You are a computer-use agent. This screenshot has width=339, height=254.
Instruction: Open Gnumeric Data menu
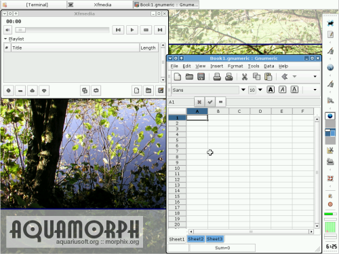[269, 66]
